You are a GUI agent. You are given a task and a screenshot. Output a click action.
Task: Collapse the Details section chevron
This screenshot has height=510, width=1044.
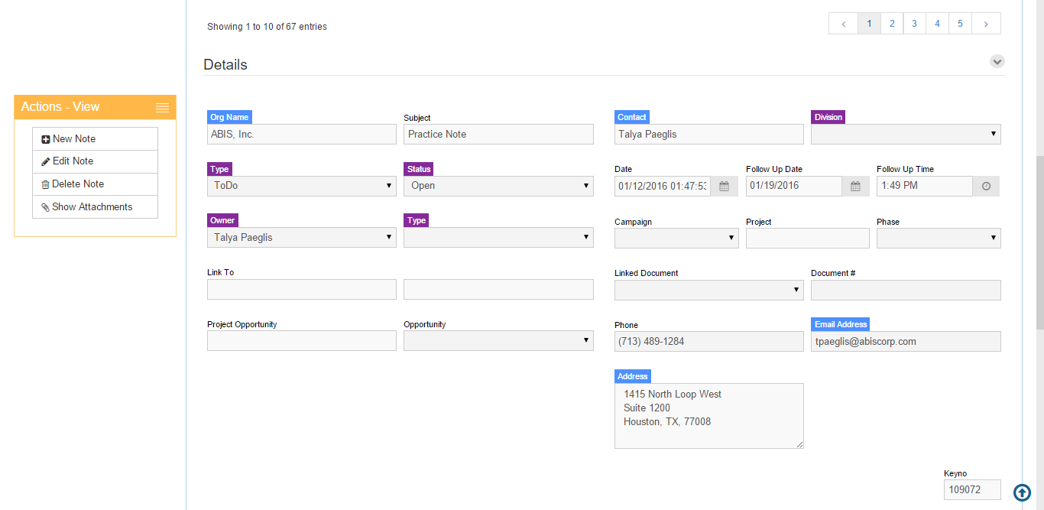tap(997, 61)
